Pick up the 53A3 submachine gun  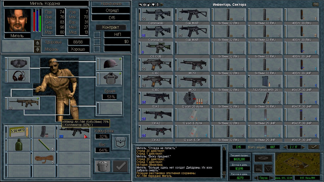click(156, 98)
